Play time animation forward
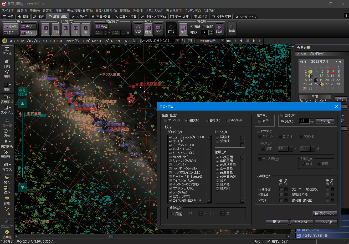This screenshot has height=244, width=349. click(254, 41)
